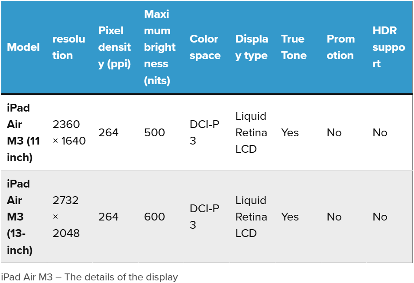Click the iPad Air M3 display details caption

tap(90, 277)
